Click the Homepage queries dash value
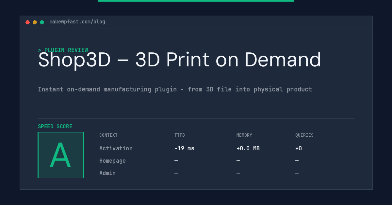Screen dimensions: 392x205 [297, 161]
